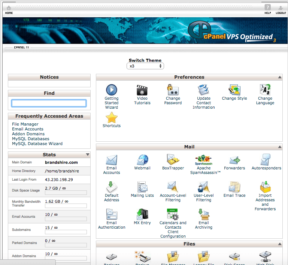Open the Disk Space Usage icon in Files
The image size is (288, 265).
point(234,256)
